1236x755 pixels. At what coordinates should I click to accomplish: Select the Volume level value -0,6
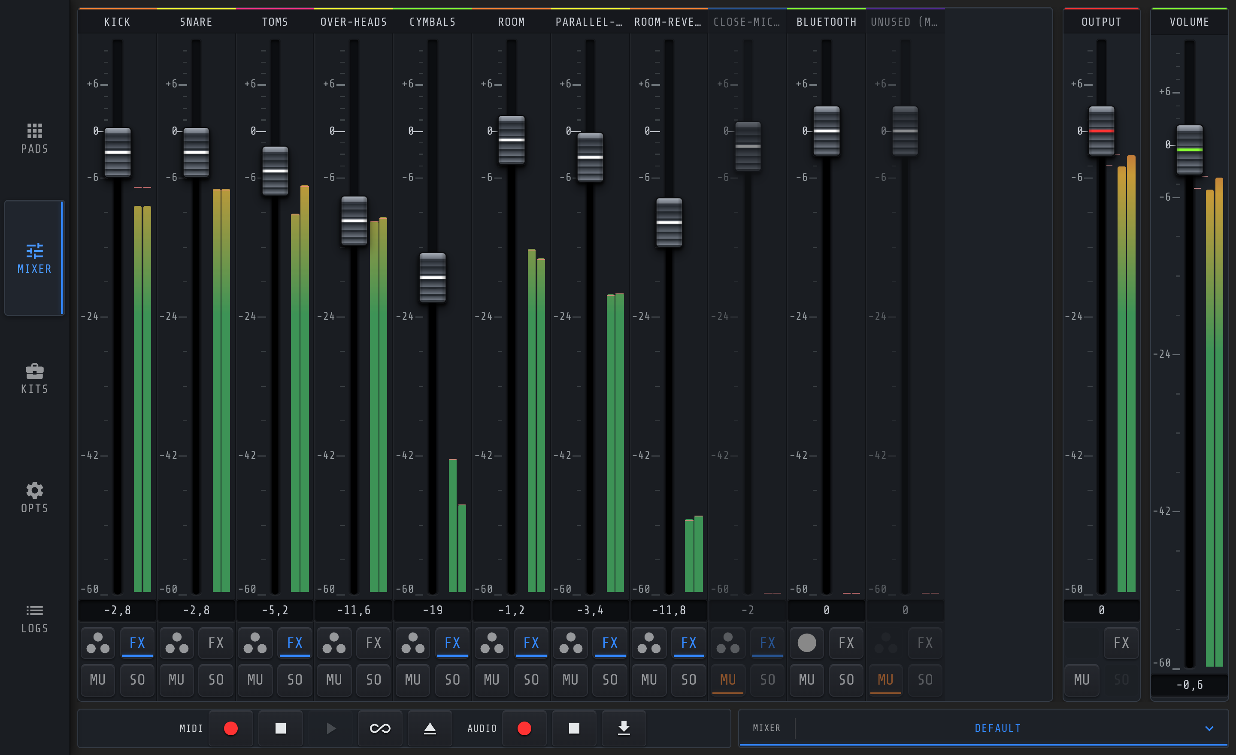[x=1190, y=685]
